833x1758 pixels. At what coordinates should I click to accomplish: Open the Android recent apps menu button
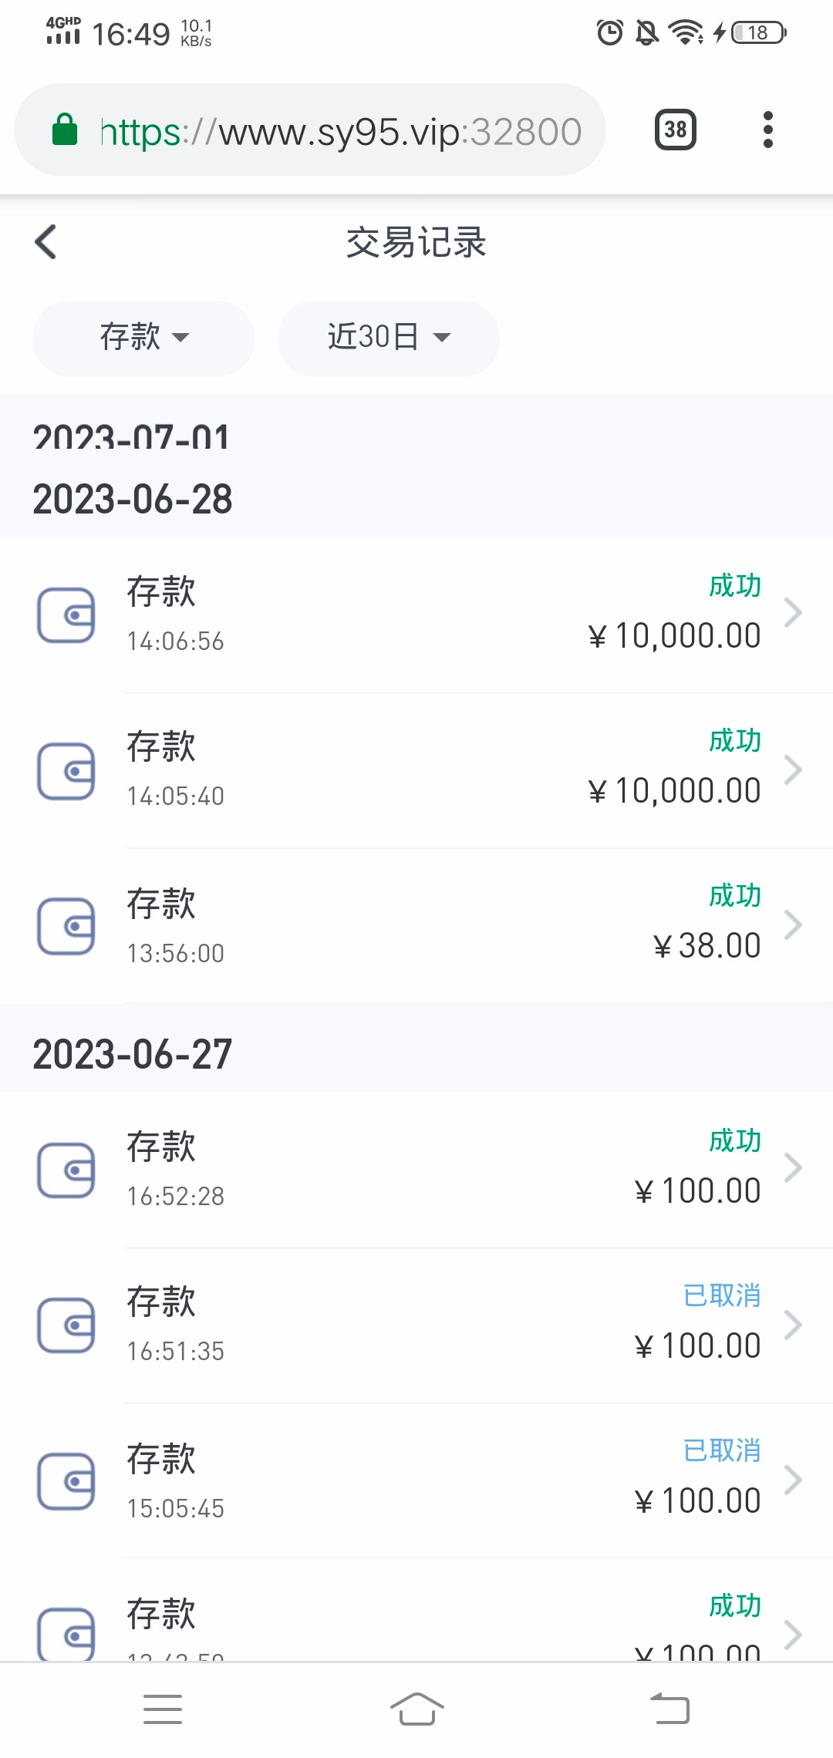coord(163,1709)
